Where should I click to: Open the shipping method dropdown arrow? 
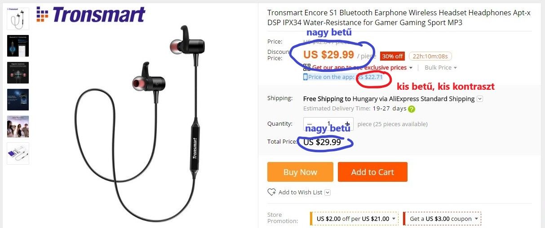click(480, 99)
